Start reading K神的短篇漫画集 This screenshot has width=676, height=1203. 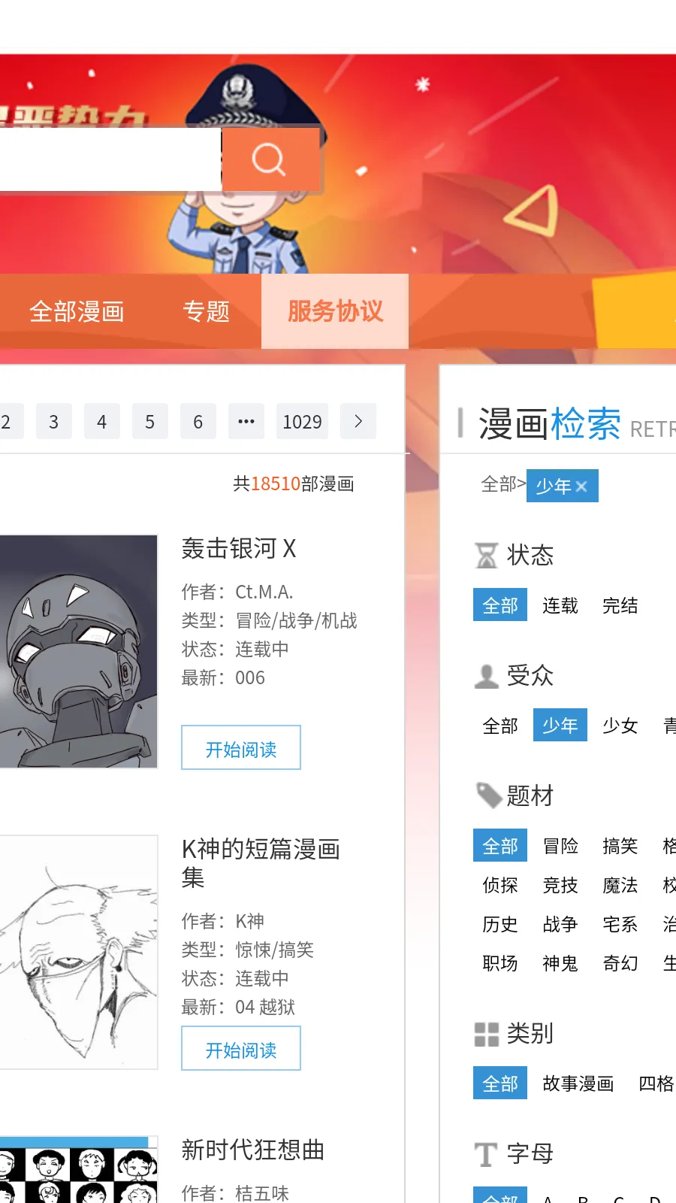click(x=241, y=1048)
